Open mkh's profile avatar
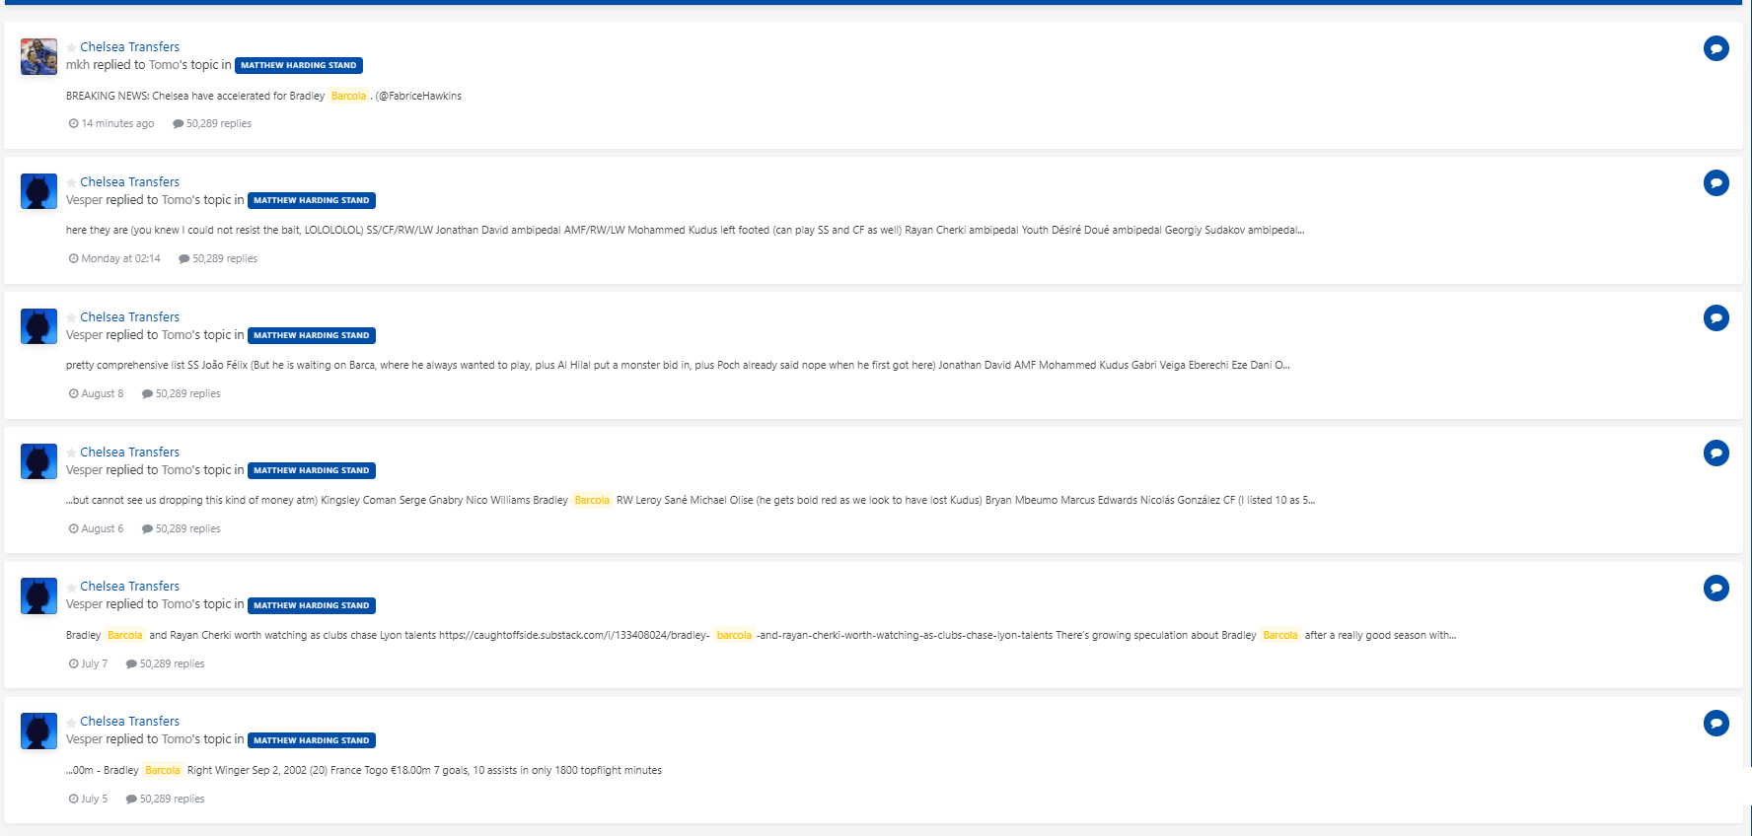This screenshot has height=836, width=1752. (x=38, y=57)
